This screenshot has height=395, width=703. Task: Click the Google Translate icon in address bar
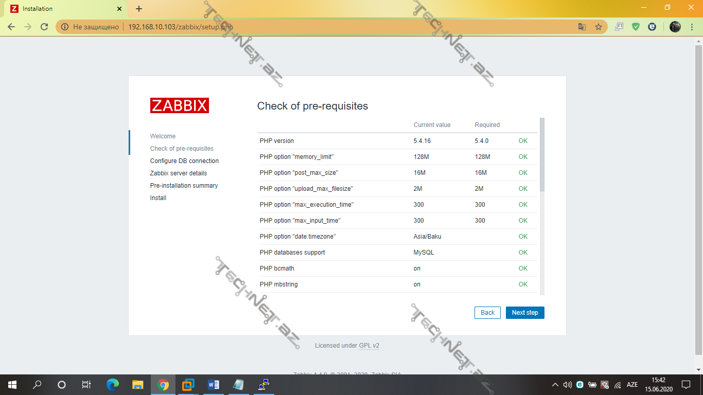[x=582, y=27]
